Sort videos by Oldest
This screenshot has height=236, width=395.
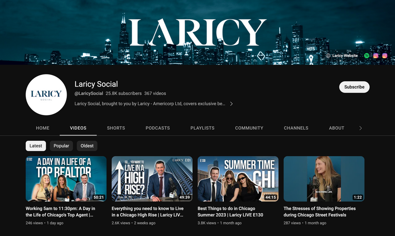(x=87, y=146)
